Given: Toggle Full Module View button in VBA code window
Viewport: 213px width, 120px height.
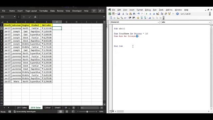Looking at the screenshot, I should pos(113,111).
